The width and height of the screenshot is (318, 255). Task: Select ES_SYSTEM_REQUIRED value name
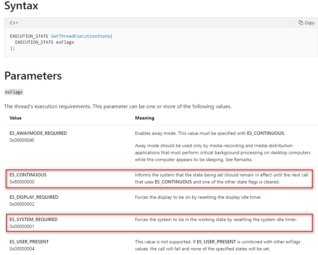pos(33,219)
